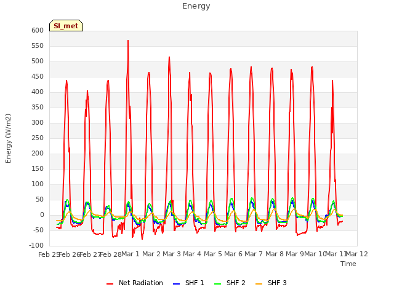Viewport: 394px width, 295px height.
Task: Toggle SHF 2 legend entry
Action: 230,283
